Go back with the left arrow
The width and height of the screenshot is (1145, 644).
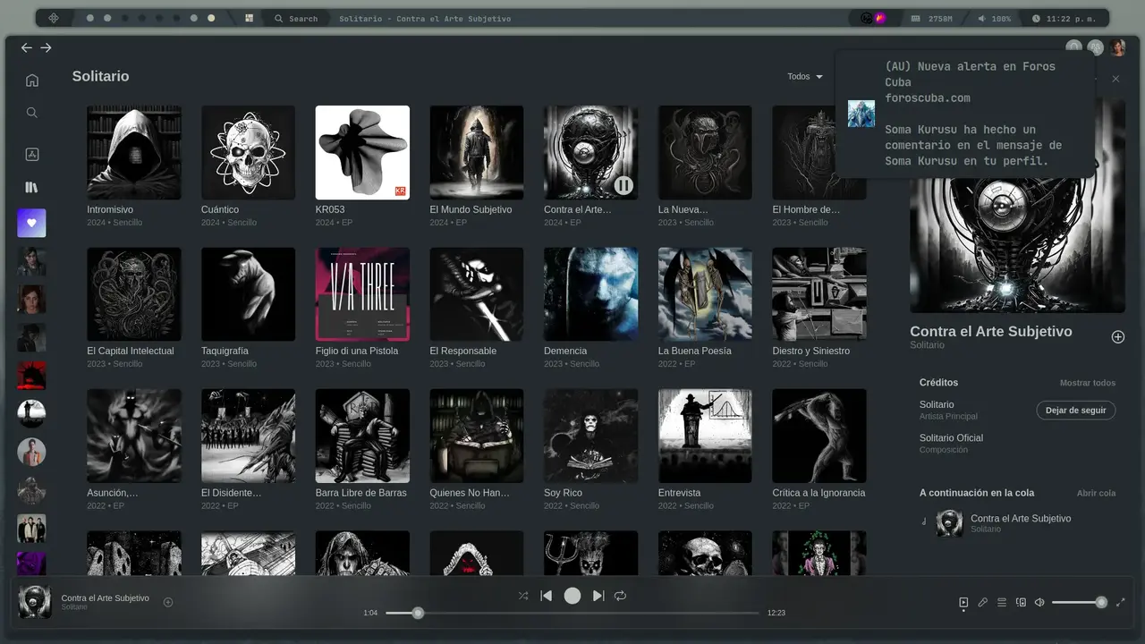coord(27,47)
